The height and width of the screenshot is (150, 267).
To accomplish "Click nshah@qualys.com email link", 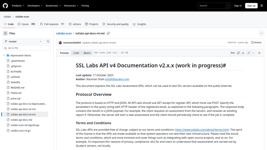I will (117, 79).
